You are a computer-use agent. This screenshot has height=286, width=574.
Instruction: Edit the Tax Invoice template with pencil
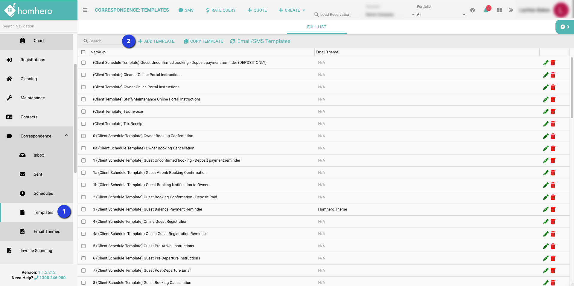click(546, 112)
